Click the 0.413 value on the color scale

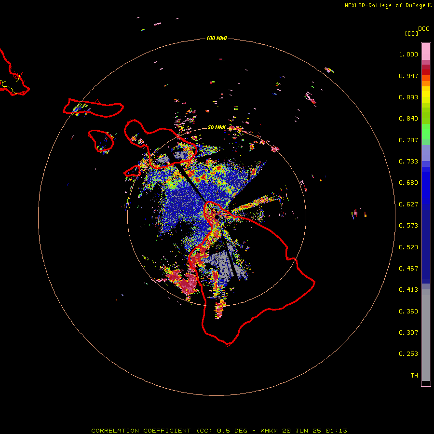point(408,290)
